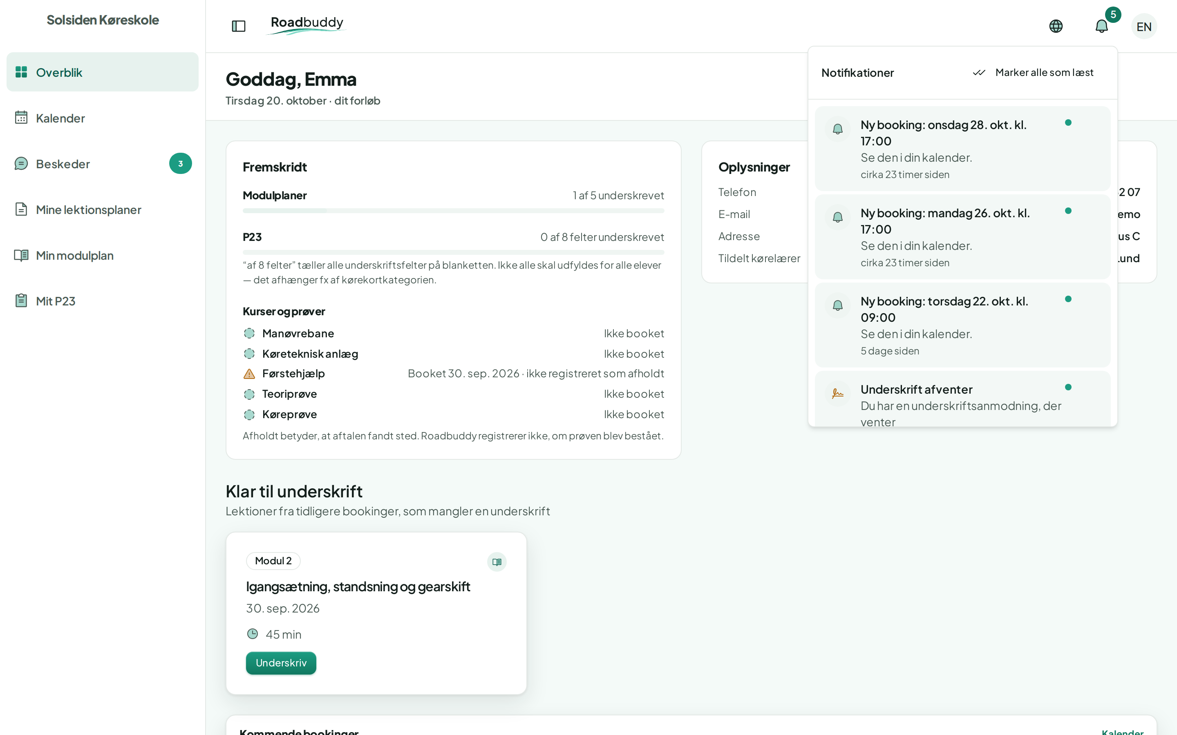Open the torsdag 22. okt. booking notification
The width and height of the screenshot is (1177, 735).
[962, 325]
